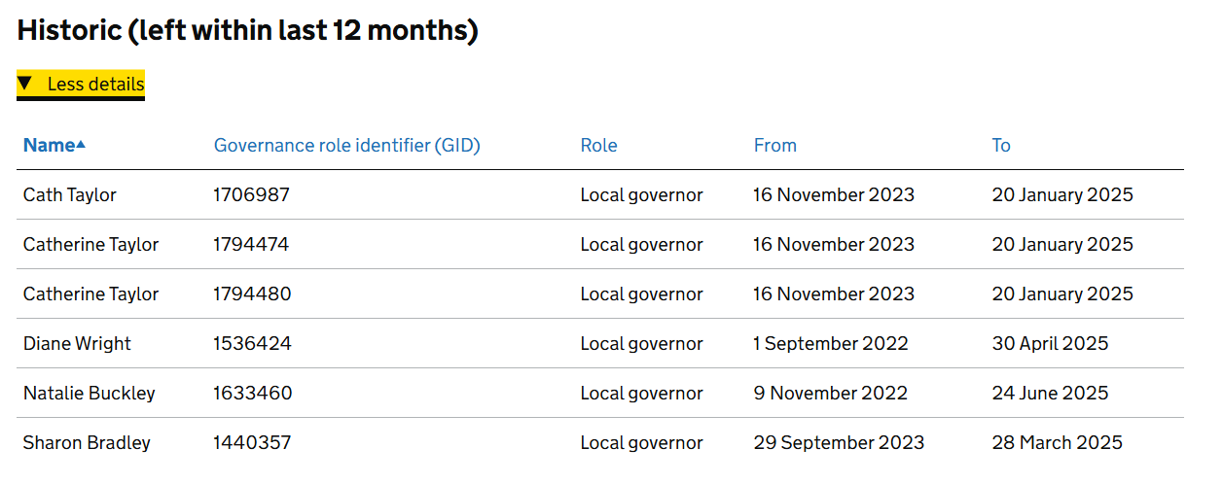Click GID 1706987 in the table
Viewport: 1223px width, 484px height.
point(251,194)
